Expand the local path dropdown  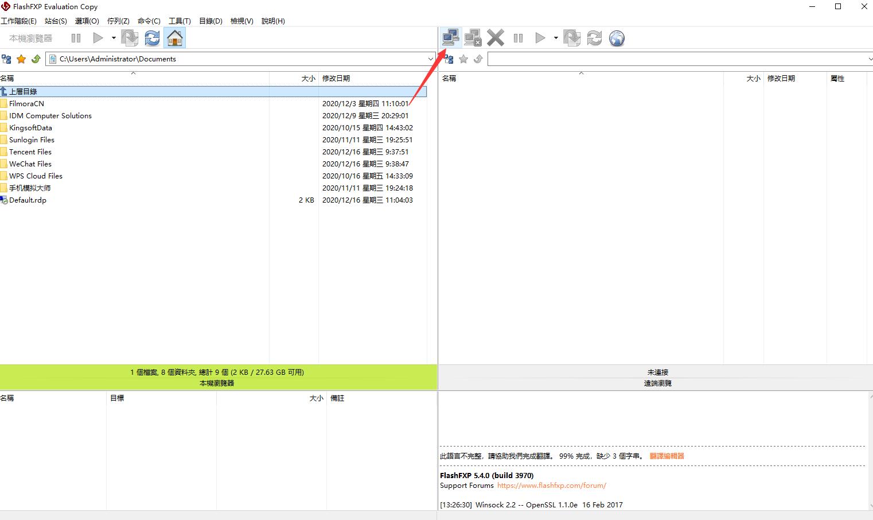coord(431,59)
